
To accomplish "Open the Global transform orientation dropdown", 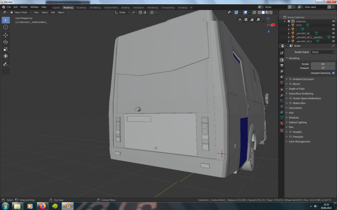I will click(x=122, y=13).
